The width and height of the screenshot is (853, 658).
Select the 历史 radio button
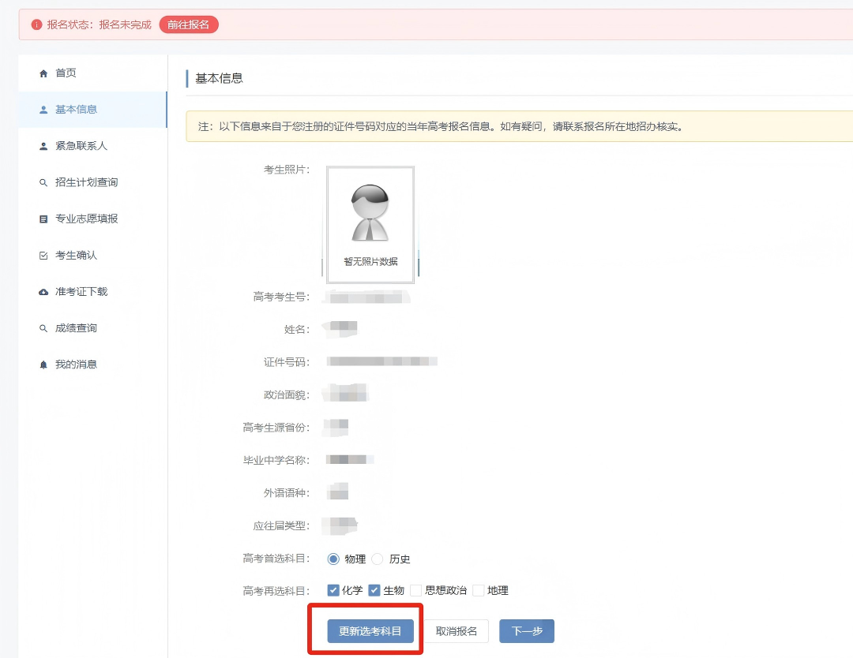[378, 559]
